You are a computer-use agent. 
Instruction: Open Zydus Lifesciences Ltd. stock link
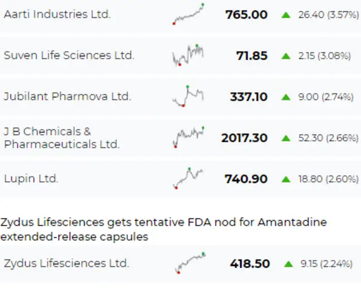tap(66, 263)
